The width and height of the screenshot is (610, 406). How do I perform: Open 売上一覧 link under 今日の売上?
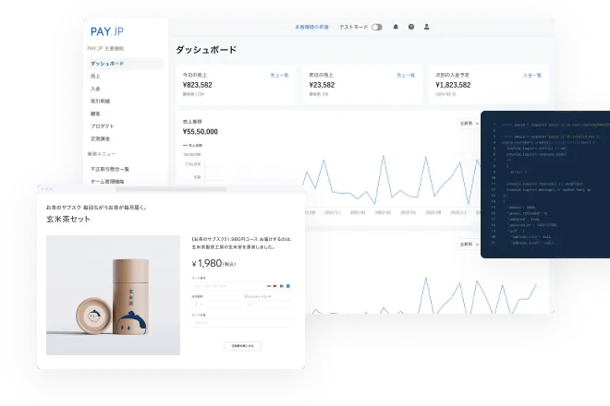pos(278,74)
